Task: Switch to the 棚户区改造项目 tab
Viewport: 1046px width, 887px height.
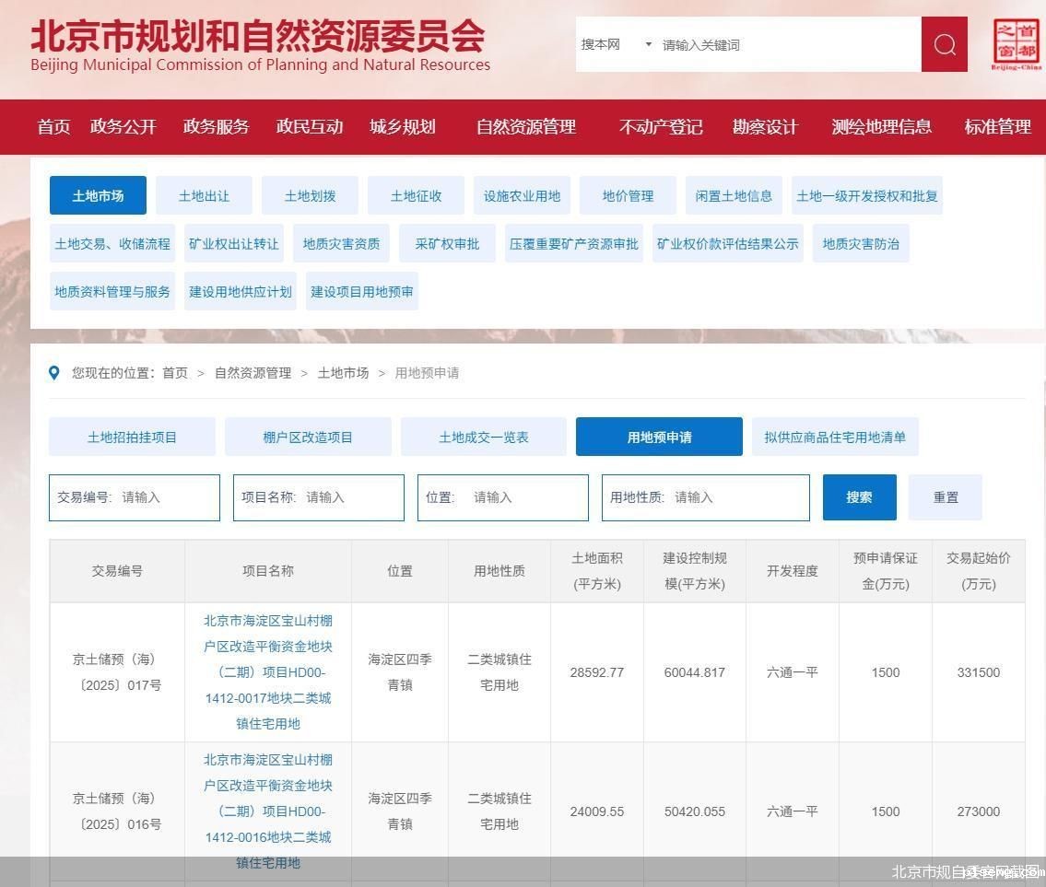Action: 307,437
